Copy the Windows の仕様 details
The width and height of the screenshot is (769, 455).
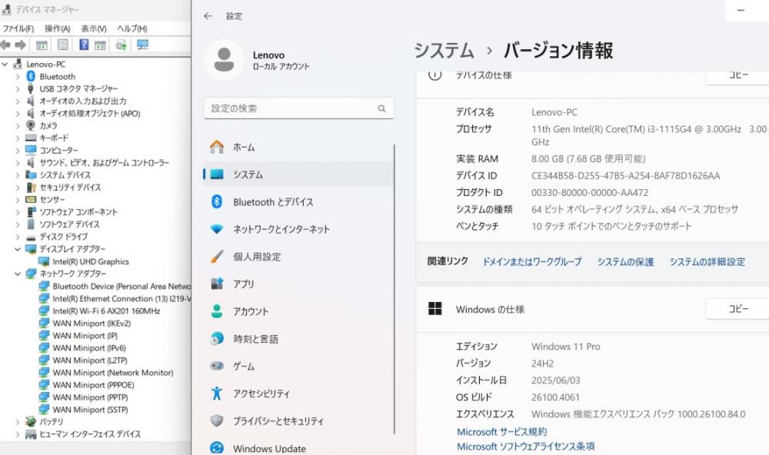coord(737,309)
